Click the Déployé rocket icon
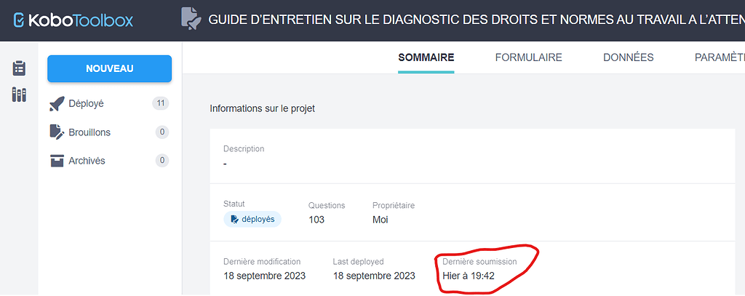 point(57,104)
